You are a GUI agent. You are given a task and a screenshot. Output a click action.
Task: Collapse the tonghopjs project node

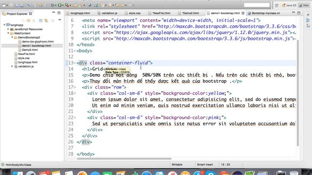pos(4,25)
